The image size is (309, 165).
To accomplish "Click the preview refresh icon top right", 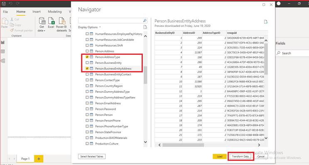I will 266,22.
